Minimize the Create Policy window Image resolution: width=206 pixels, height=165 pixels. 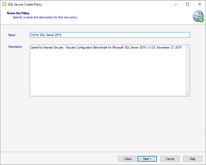[x=175, y=4]
